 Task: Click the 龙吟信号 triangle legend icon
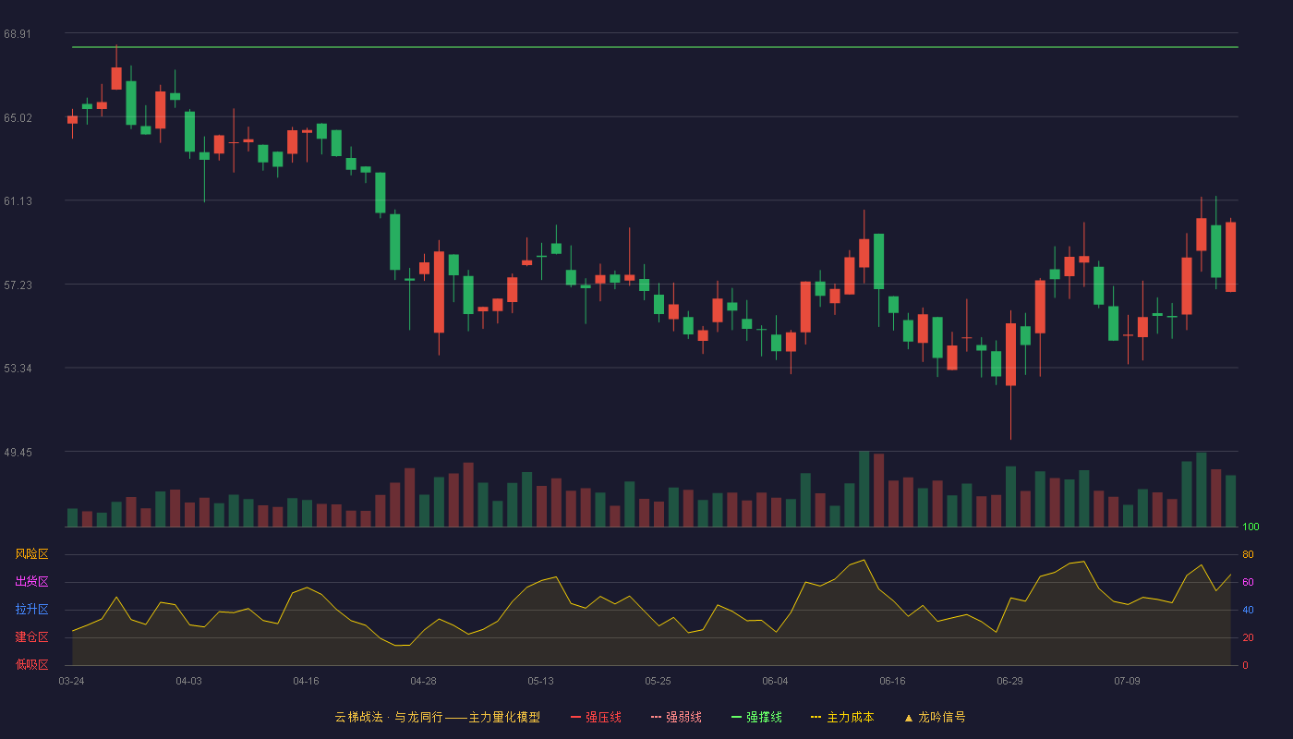click(909, 718)
